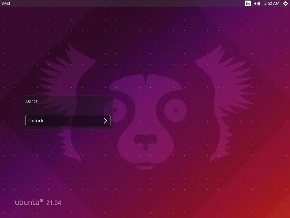290x218 pixels.
Task: Click the VM3 hostname label
Action: coord(6,3)
